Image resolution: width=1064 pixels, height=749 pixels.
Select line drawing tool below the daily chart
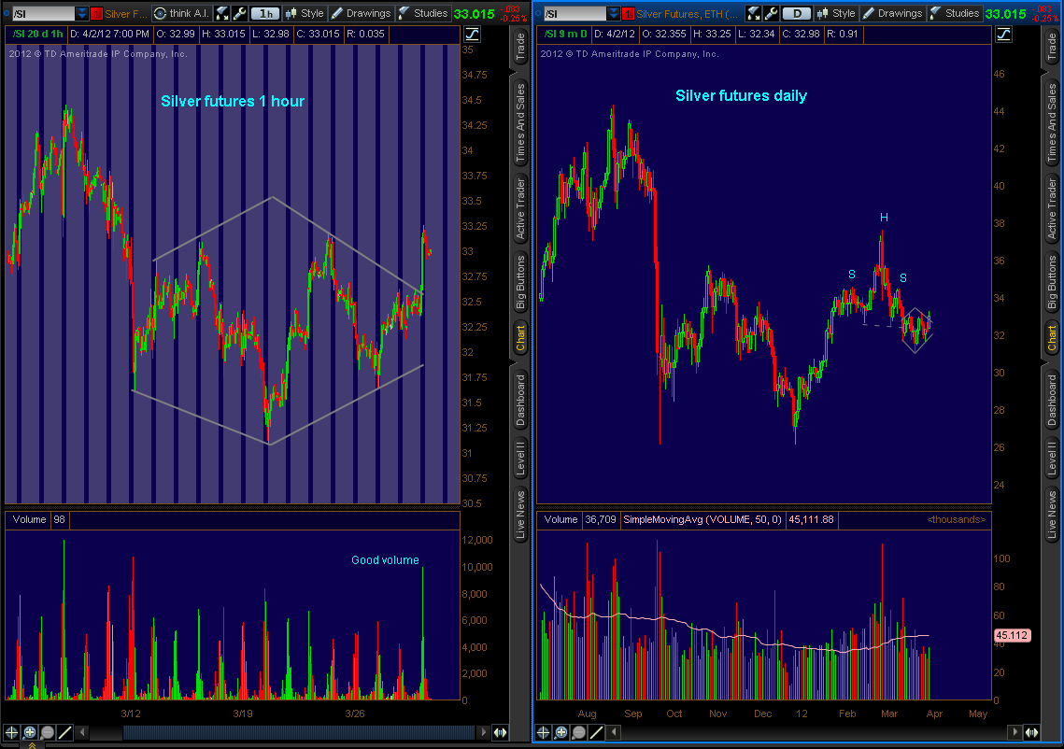coord(596,732)
